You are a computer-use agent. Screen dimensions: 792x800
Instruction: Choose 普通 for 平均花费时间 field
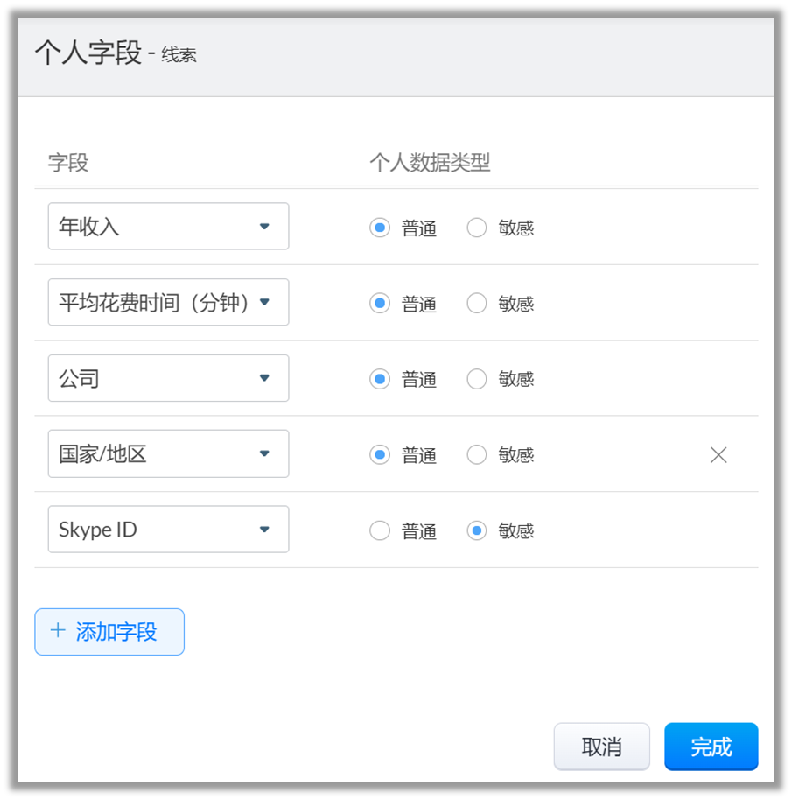(x=380, y=303)
